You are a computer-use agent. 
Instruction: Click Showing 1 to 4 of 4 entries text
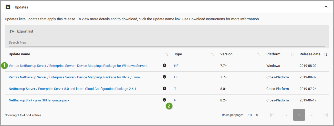(x=23, y=115)
